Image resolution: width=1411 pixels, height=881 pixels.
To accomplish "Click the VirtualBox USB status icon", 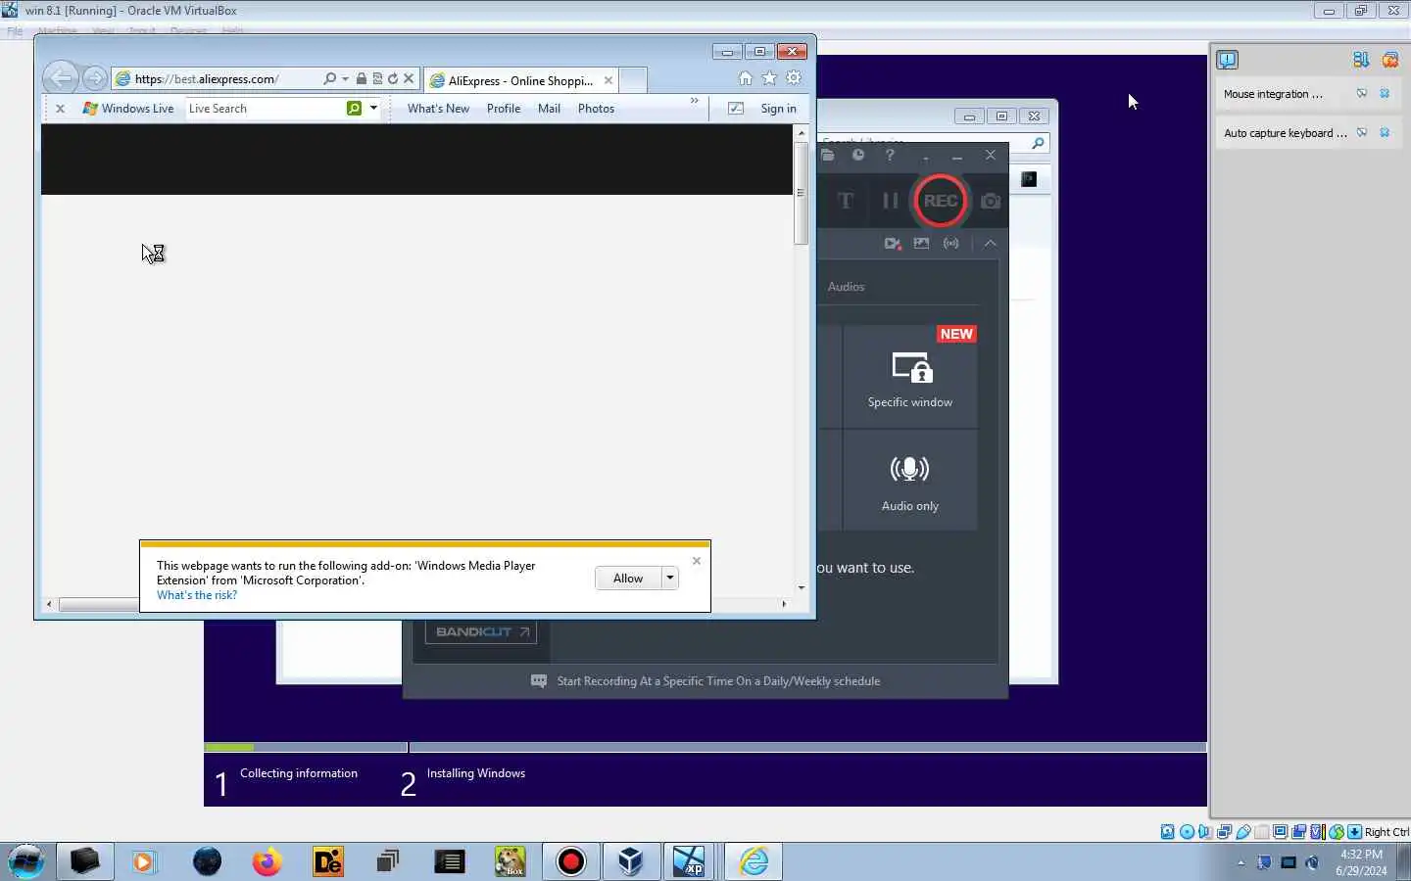I will (1243, 832).
